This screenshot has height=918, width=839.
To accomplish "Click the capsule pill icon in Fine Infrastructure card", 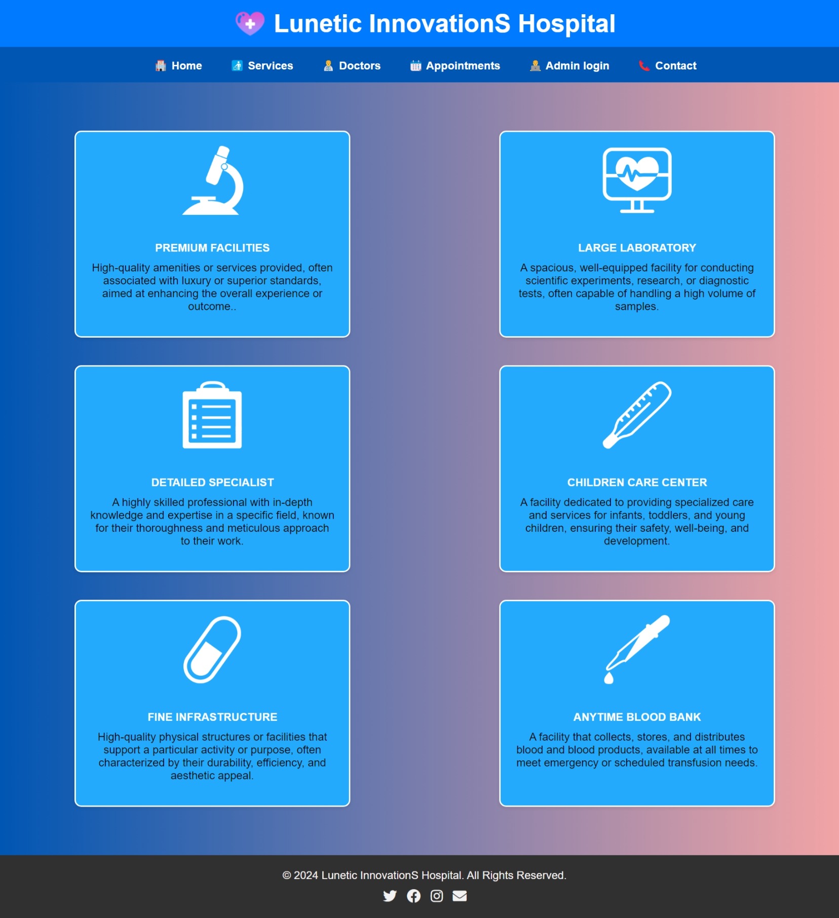I will pos(212,649).
